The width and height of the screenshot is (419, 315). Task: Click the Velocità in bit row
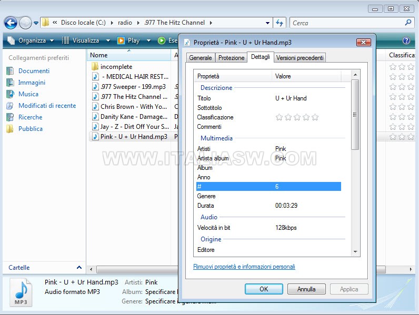[x=268, y=228]
